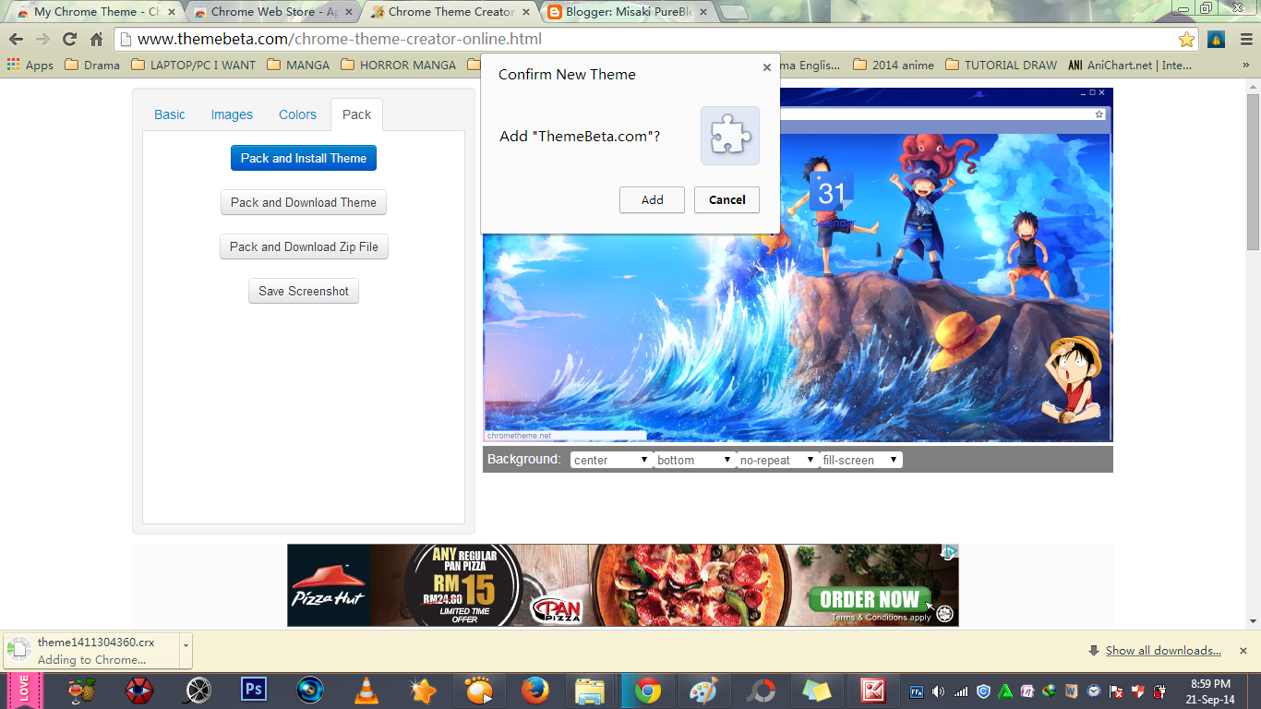The image size is (1261, 709).
Task: Click the puzzle-piece extension icon in dialog
Action: coord(730,136)
